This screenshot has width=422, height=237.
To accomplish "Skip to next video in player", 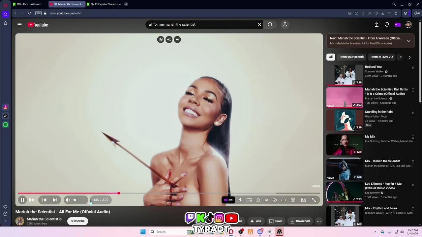I will (55, 200).
